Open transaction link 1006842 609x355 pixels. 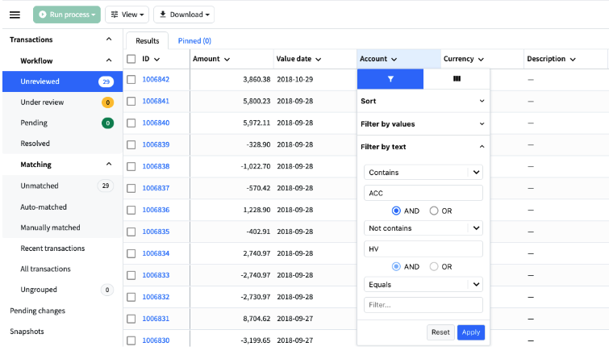click(156, 79)
